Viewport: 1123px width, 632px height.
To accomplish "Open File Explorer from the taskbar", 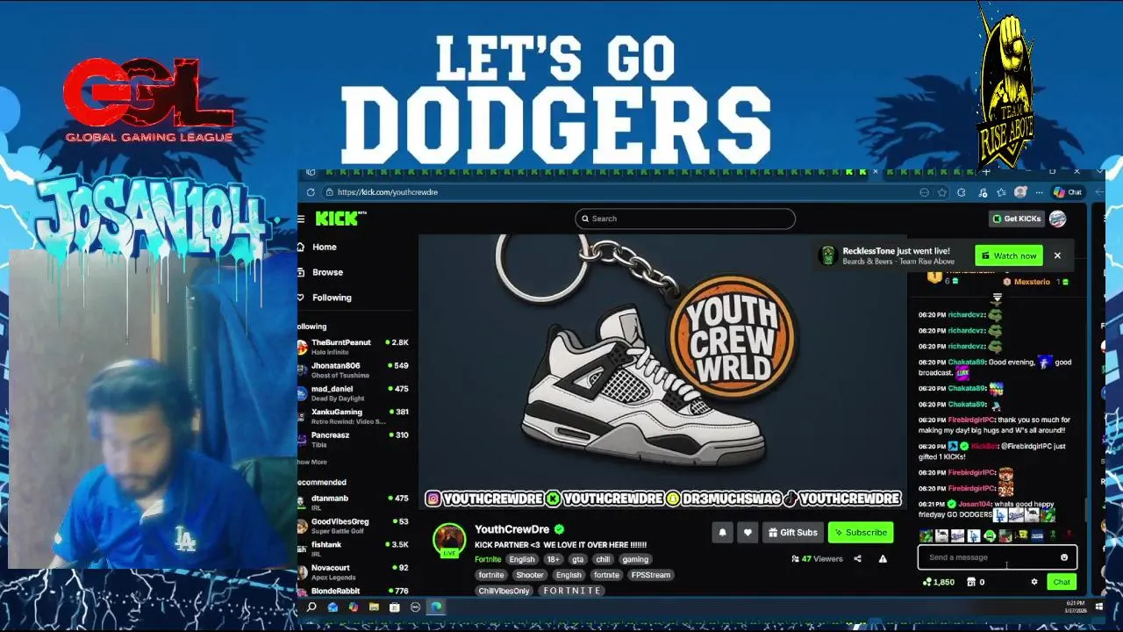I will tap(374, 607).
